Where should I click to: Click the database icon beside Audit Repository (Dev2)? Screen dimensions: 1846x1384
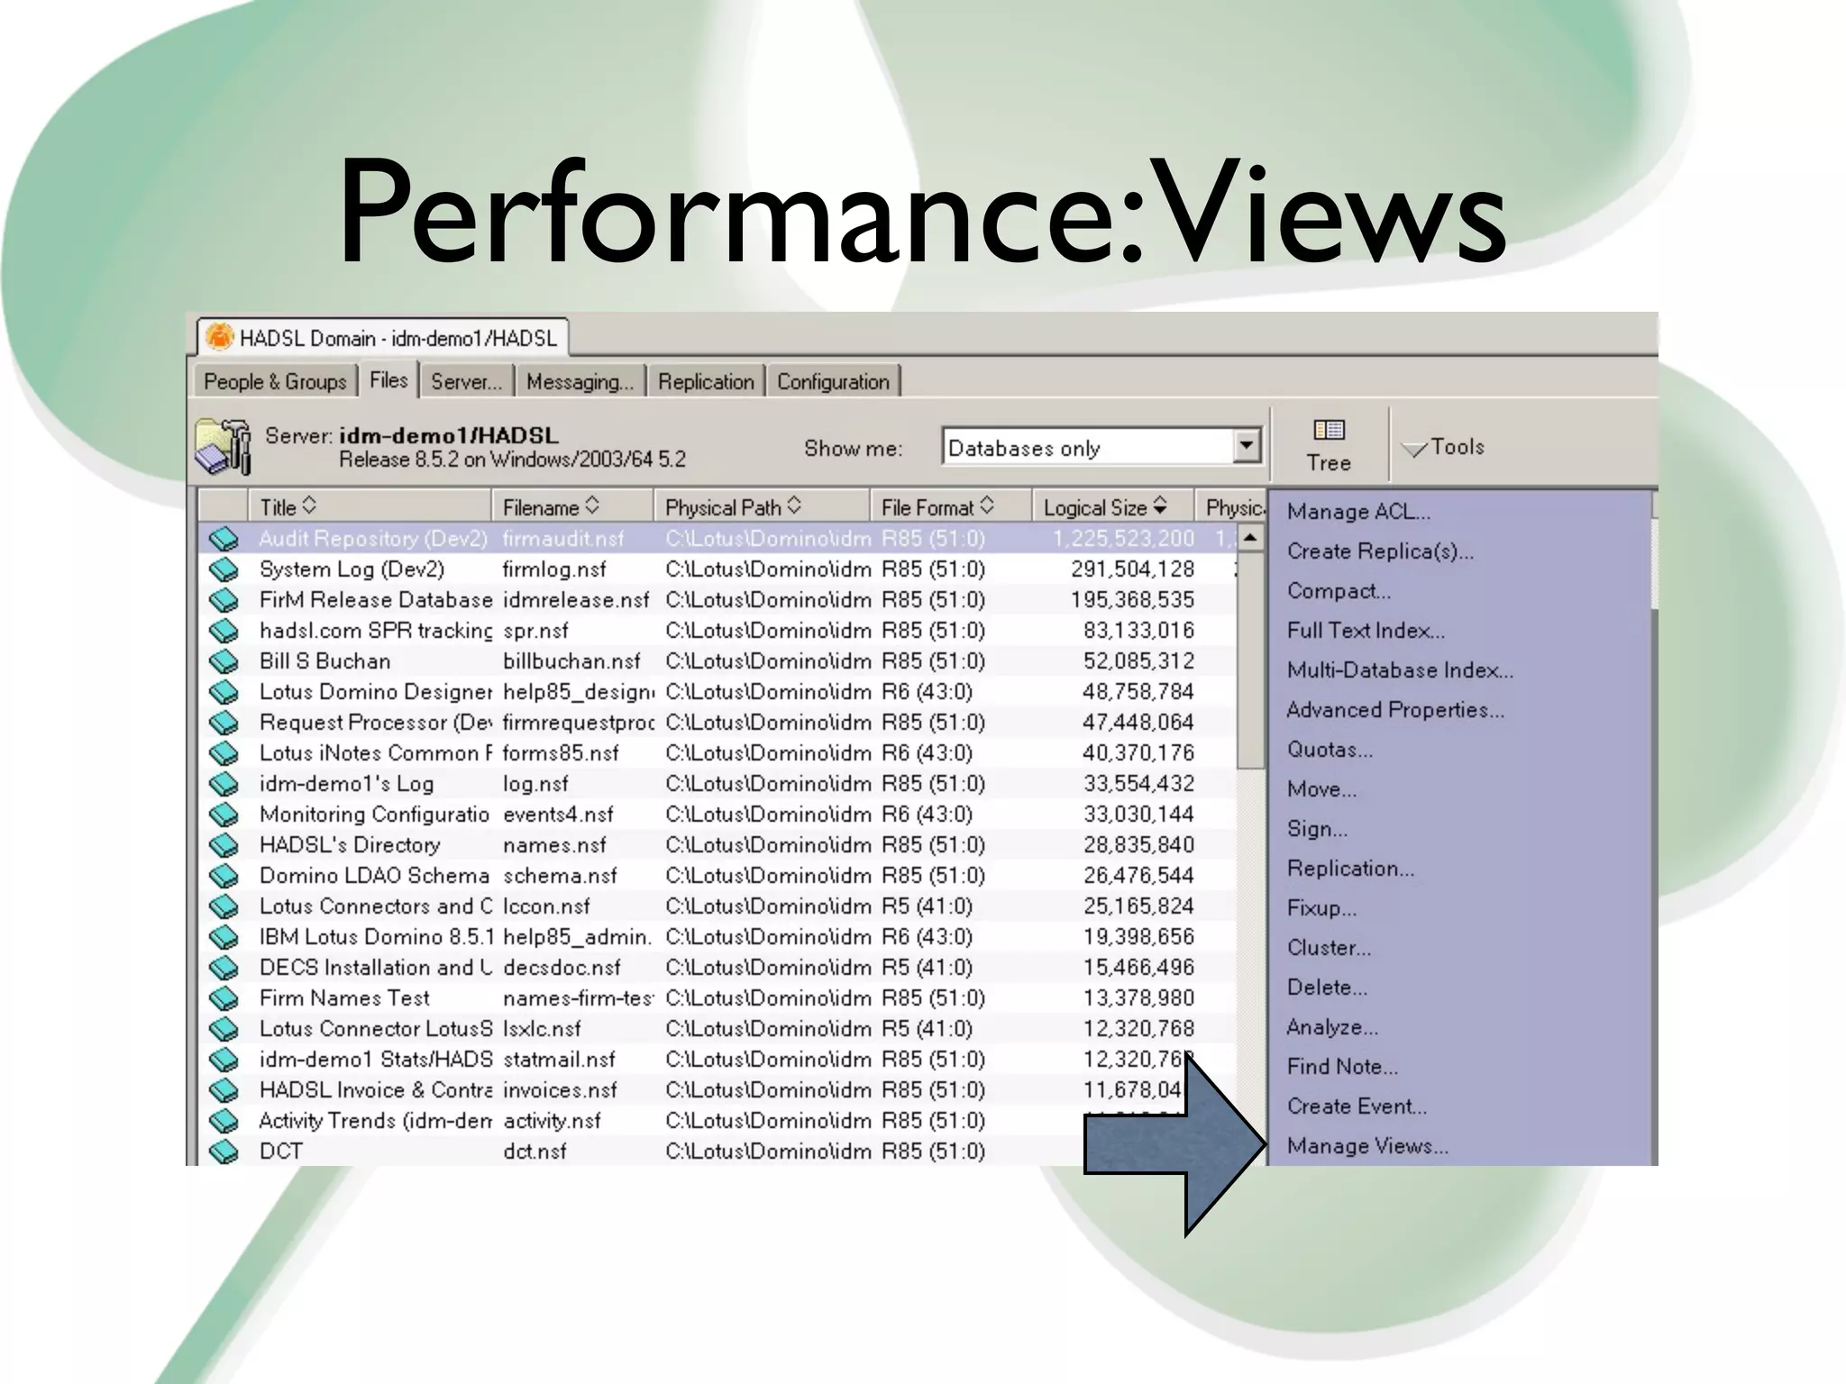coord(224,539)
